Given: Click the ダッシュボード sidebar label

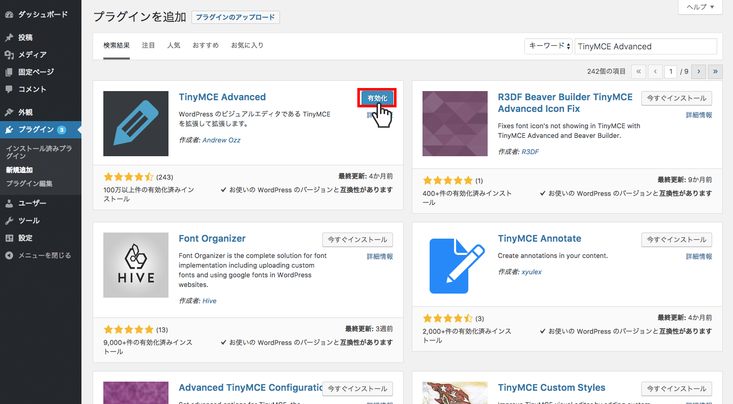Looking at the screenshot, I should pos(43,15).
